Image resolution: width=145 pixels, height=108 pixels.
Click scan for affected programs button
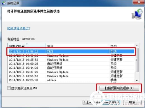pyautogui.click(x=119, y=88)
